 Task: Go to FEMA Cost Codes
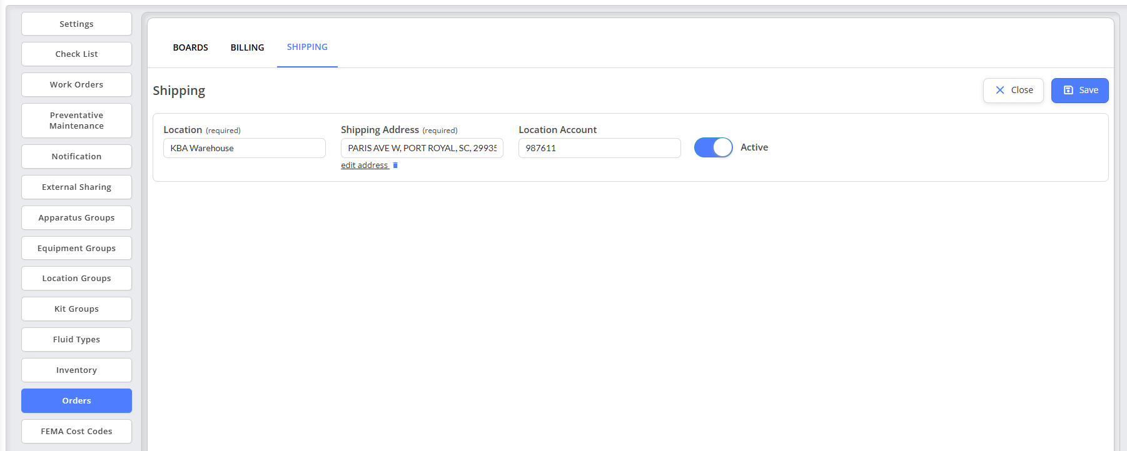coord(76,431)
